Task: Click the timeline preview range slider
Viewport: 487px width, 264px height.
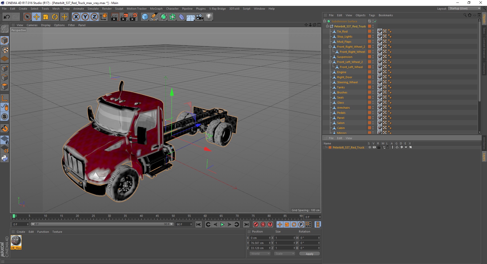Action: pyautogui.click(x=102, y=224)
